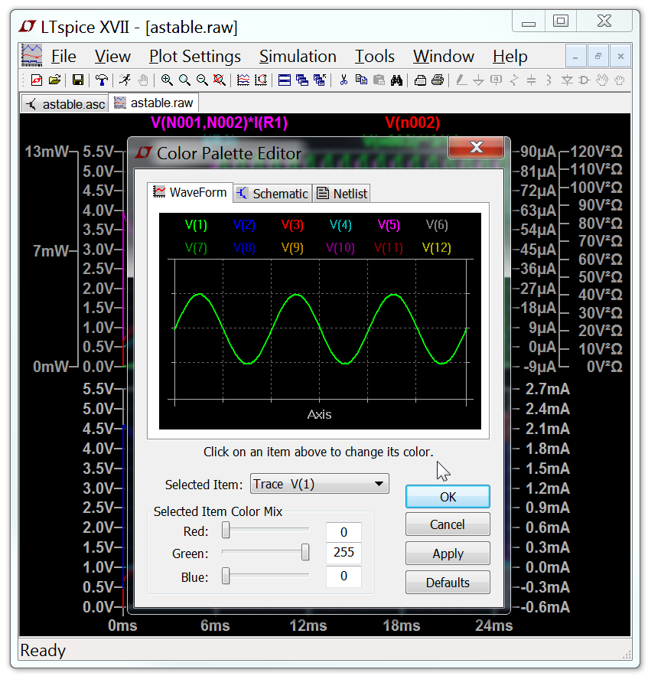Expand the Selected Item dropdown
The image size is (648, 676).
pos(378,484)
